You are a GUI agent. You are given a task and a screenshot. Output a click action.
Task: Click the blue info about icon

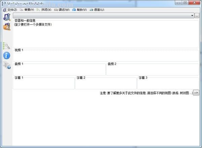[x=7, y=56]
